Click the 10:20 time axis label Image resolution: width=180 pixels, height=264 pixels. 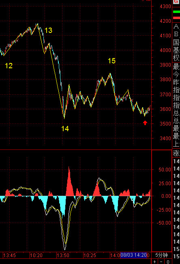(x=36, y=255)
